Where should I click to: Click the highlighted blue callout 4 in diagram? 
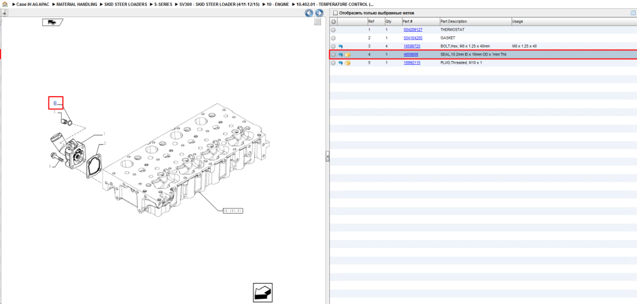pos(55,104)
